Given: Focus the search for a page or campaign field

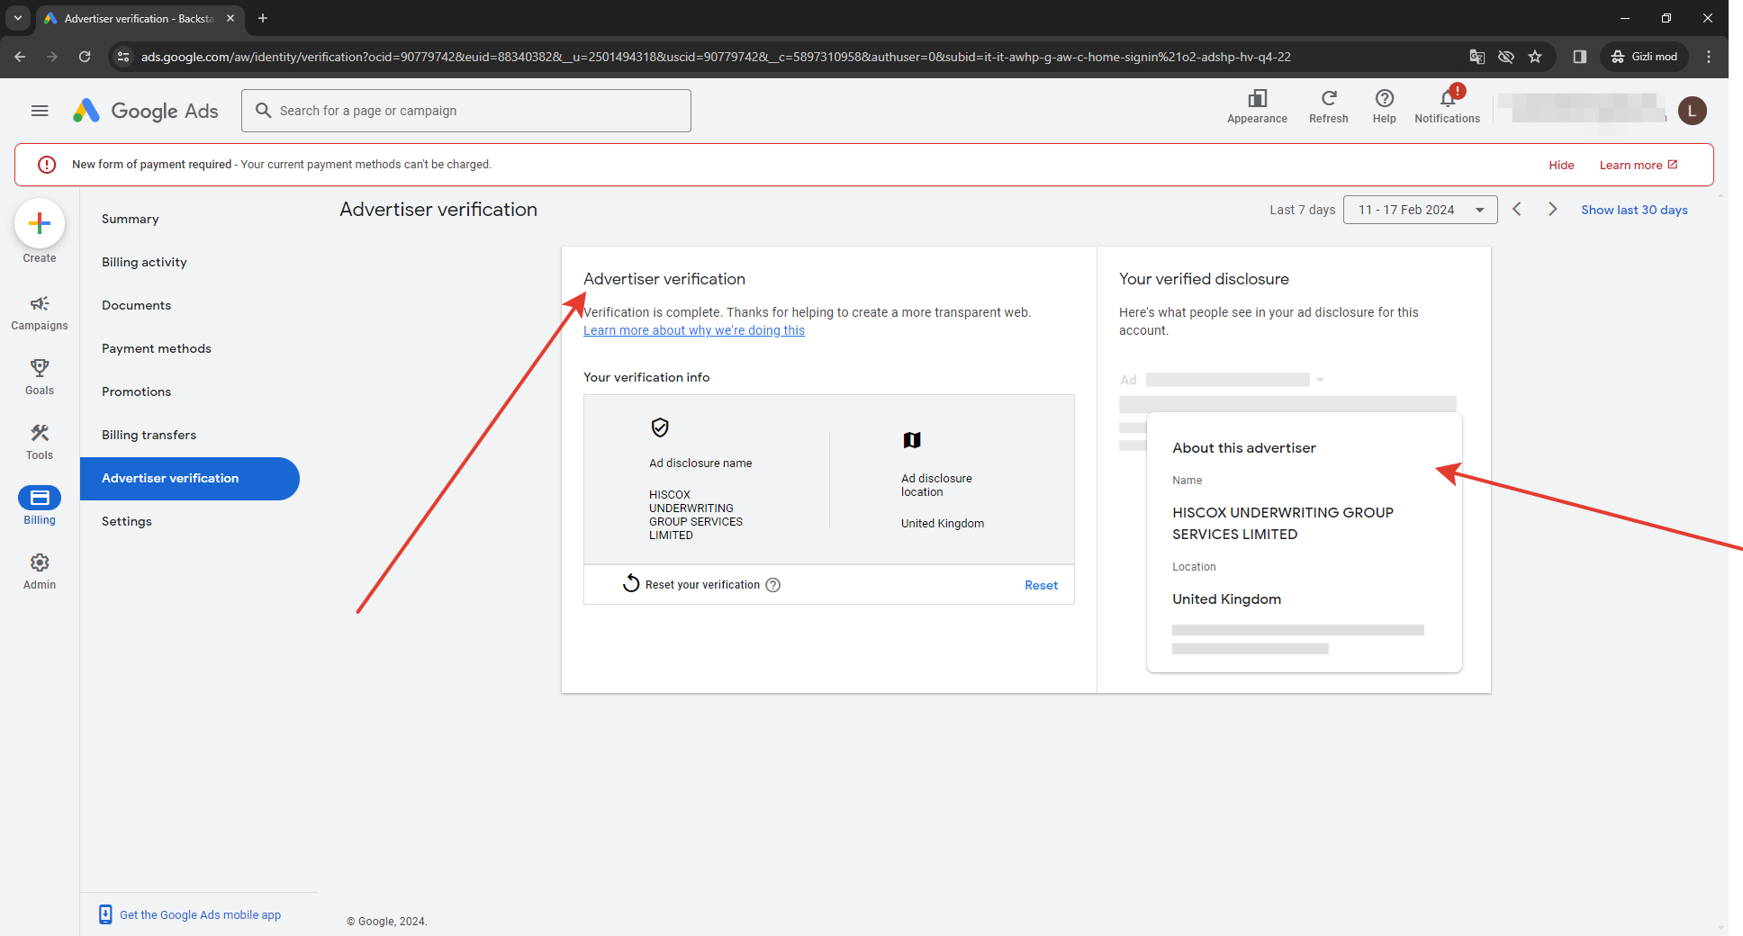Looking at the screenshot, I should [466, 111].
